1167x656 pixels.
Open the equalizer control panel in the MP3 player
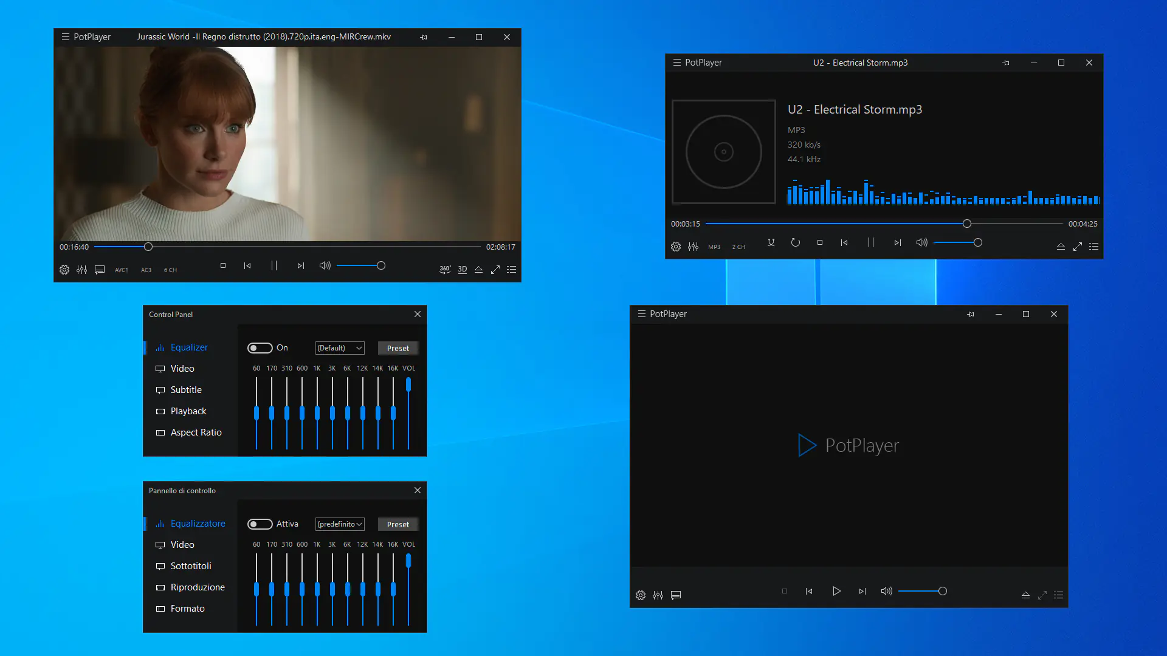coord(693,247)
